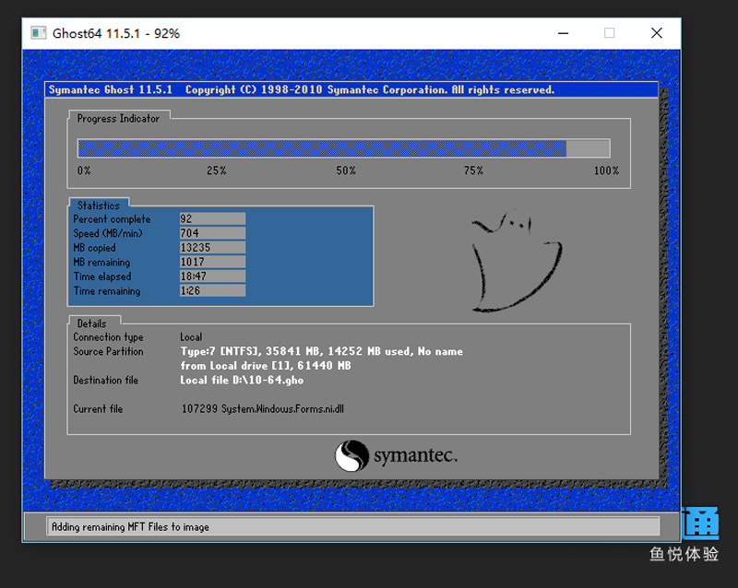Click the destination "Local file D:\10-64.gho" text

point(242,380)
